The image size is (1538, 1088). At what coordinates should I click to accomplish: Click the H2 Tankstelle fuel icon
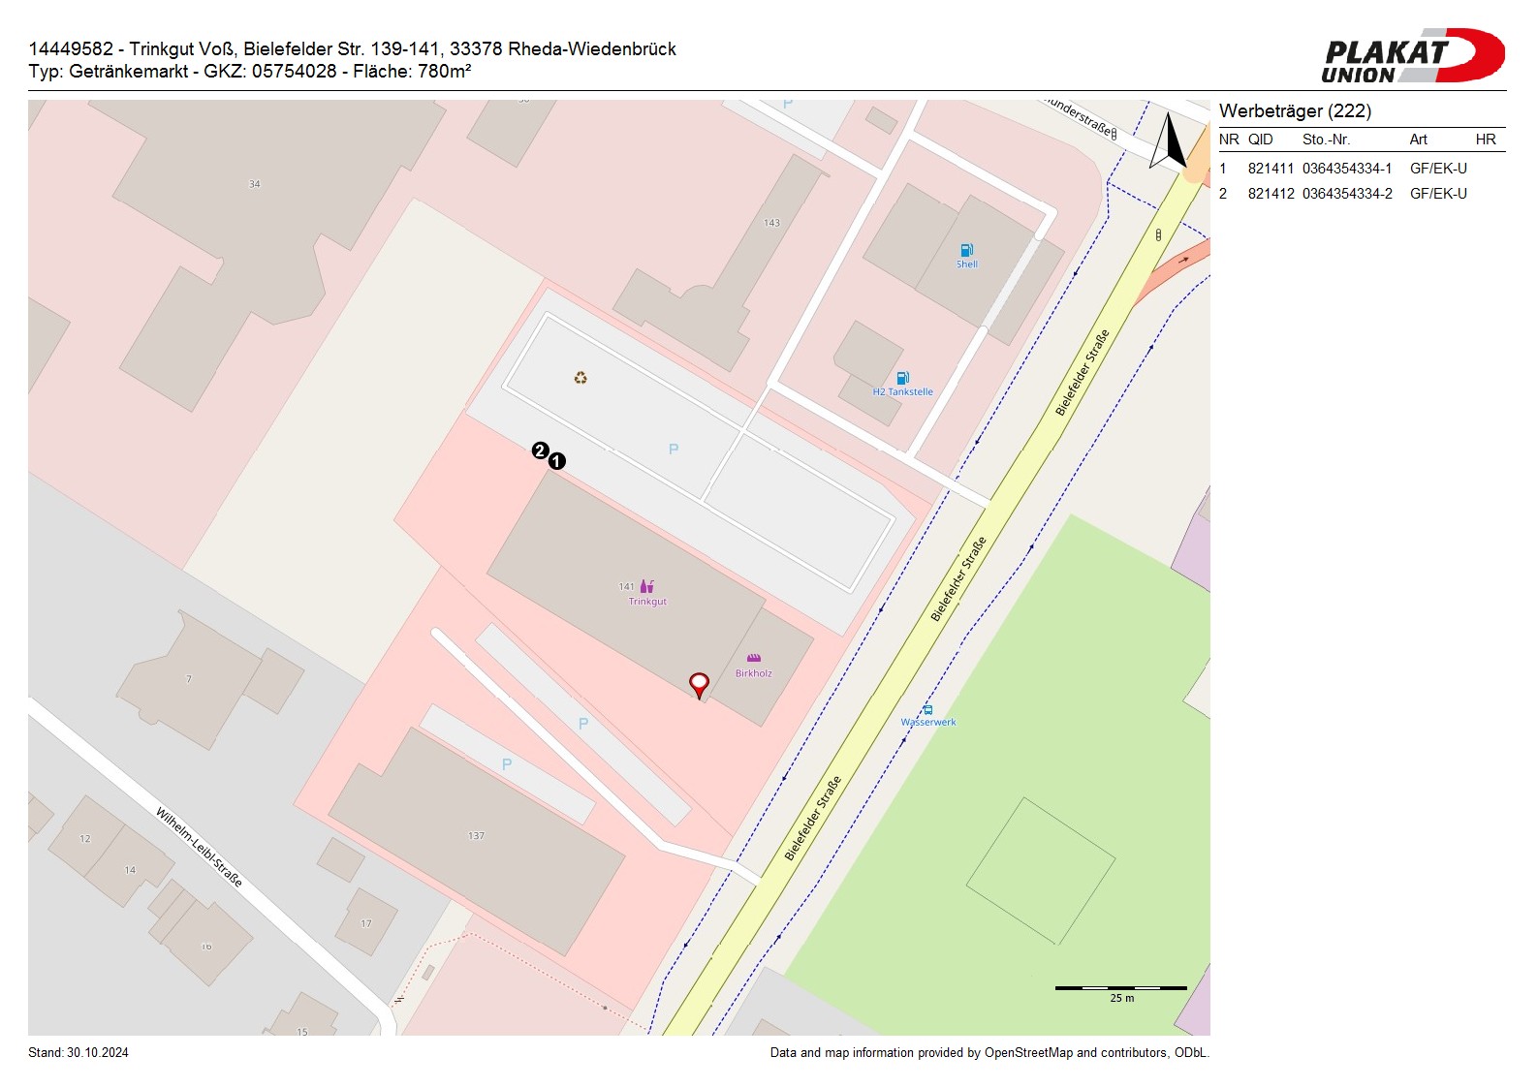click(902, 378)
